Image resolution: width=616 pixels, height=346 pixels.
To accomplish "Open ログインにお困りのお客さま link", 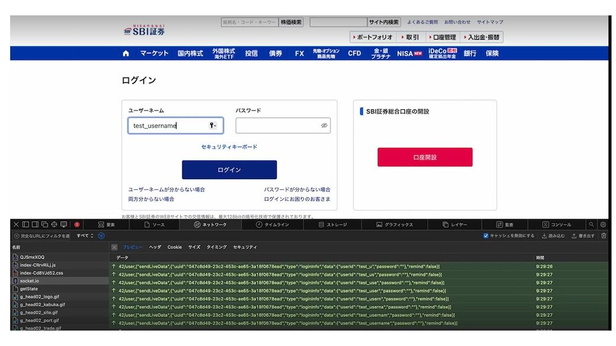I will [297, 199].
